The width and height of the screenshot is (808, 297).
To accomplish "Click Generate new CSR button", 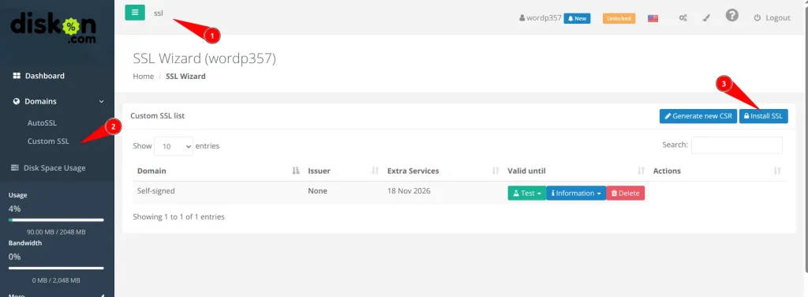I will tap(698, 116).
